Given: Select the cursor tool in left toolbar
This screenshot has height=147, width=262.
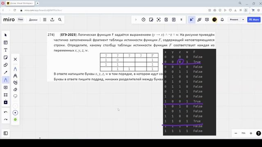Looking at the screenshot, I should [5, 35].
